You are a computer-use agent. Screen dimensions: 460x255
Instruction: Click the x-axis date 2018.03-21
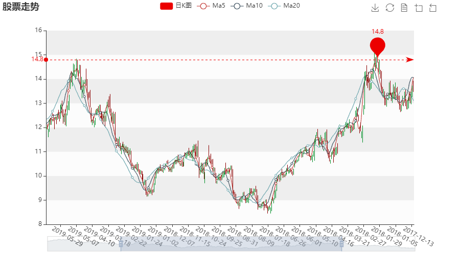coord(354,236)
